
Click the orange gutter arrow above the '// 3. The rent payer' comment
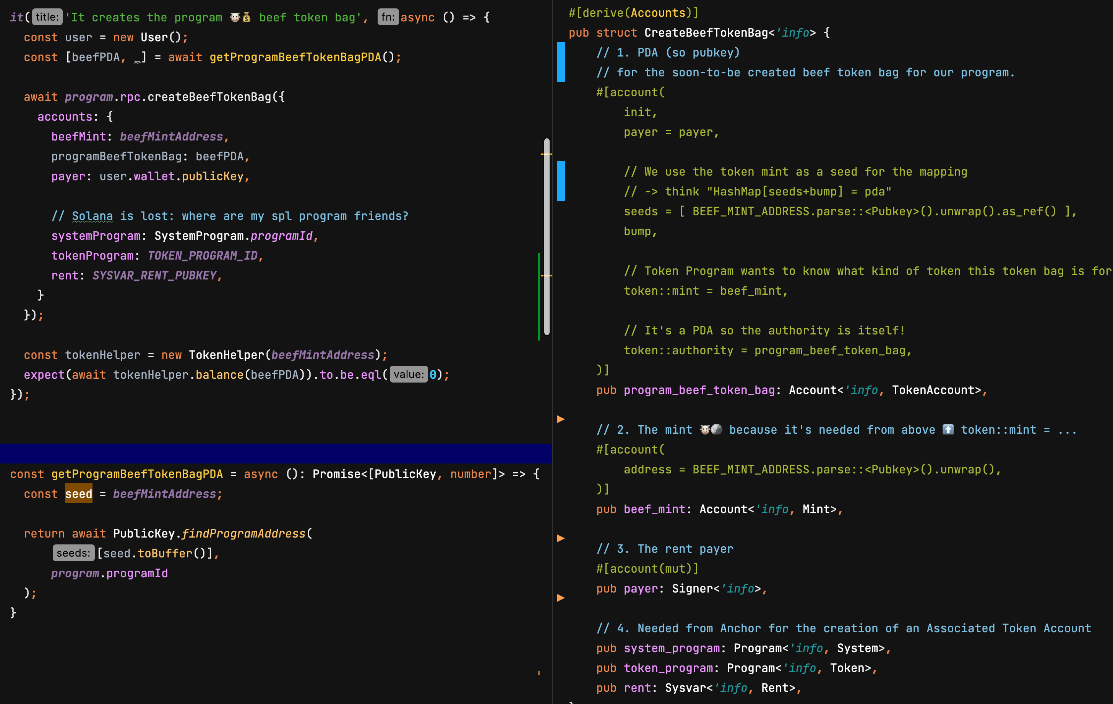(x=561, y=538)
